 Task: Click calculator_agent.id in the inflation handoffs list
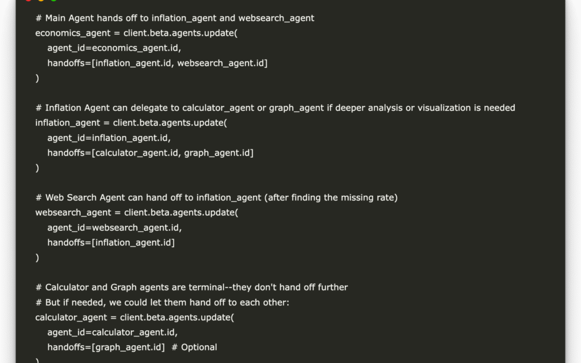[136, 153]
